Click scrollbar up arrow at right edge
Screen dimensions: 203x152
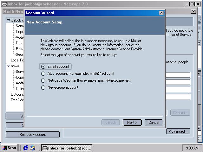point(199,74)
